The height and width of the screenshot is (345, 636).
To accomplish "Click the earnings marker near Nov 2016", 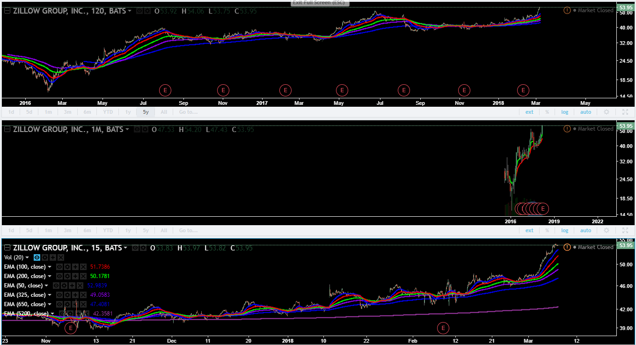I will click(x=223, y=89).
